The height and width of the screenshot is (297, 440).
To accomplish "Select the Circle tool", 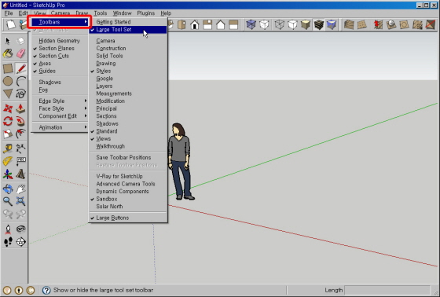I will point(8,81).
